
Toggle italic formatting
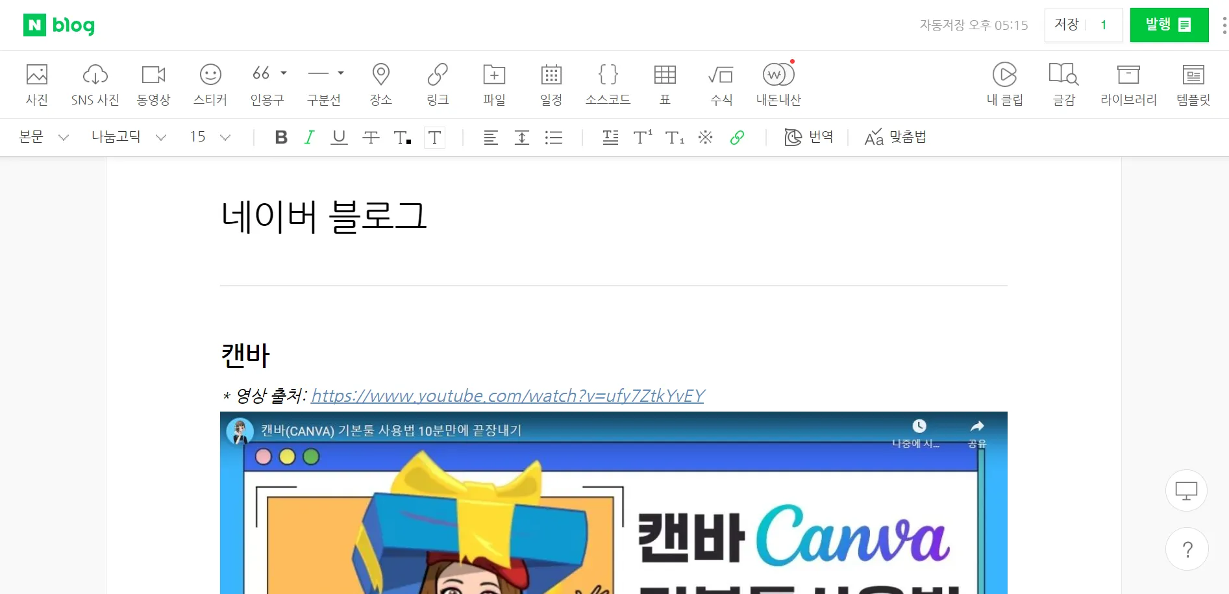coord(310,138)
